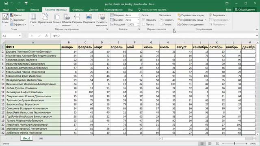Switch to the Вставка tab
The height and width of the screenshot is (146, 260).
(35, 10)
